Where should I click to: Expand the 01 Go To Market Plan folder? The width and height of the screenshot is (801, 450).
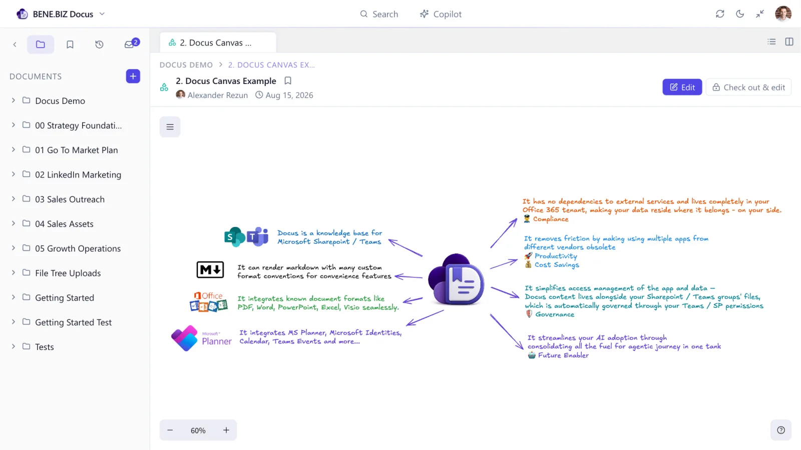14,149
